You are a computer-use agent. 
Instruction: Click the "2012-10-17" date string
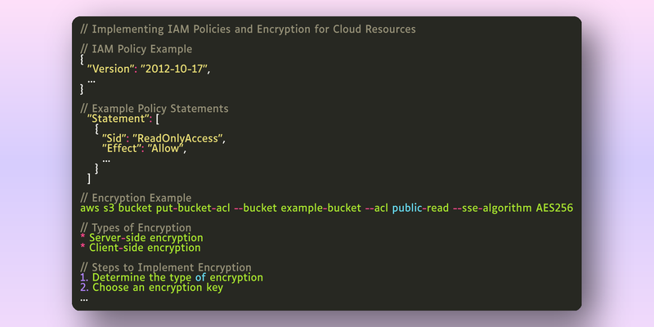click(173, 69)
